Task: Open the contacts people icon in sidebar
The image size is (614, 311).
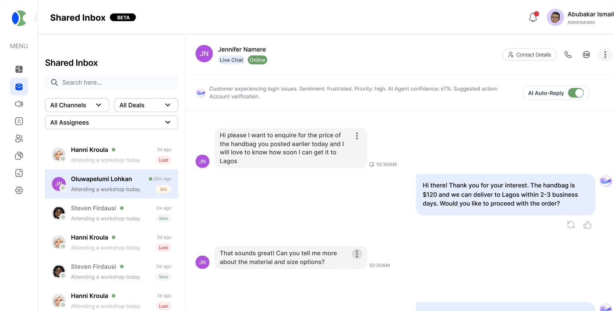Action: (19, 138)
